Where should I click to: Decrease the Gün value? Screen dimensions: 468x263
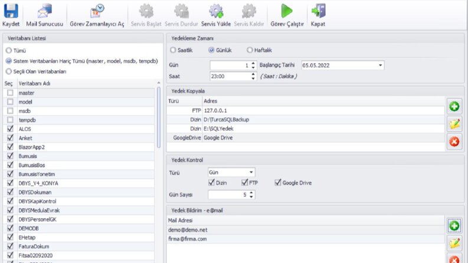(x=253, y=67)
